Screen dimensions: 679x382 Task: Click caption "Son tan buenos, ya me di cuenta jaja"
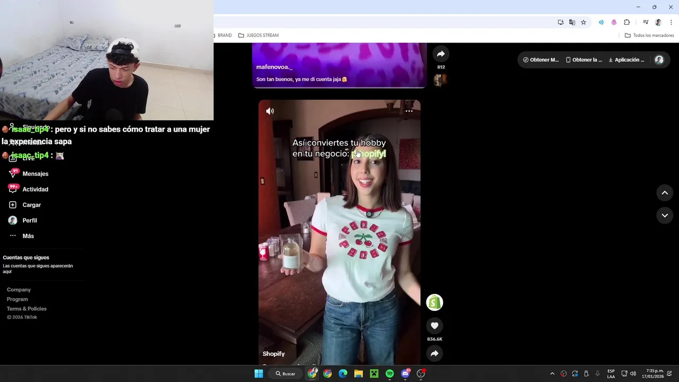coord(301,79)
